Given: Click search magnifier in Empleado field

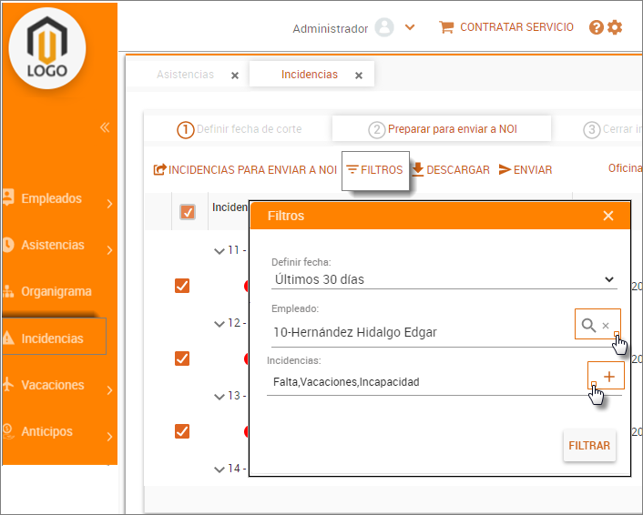Looking at the screenshot, I should click(589, 325).
